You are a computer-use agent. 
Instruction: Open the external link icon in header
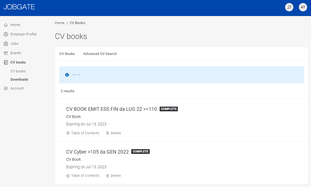pos(289,7)
